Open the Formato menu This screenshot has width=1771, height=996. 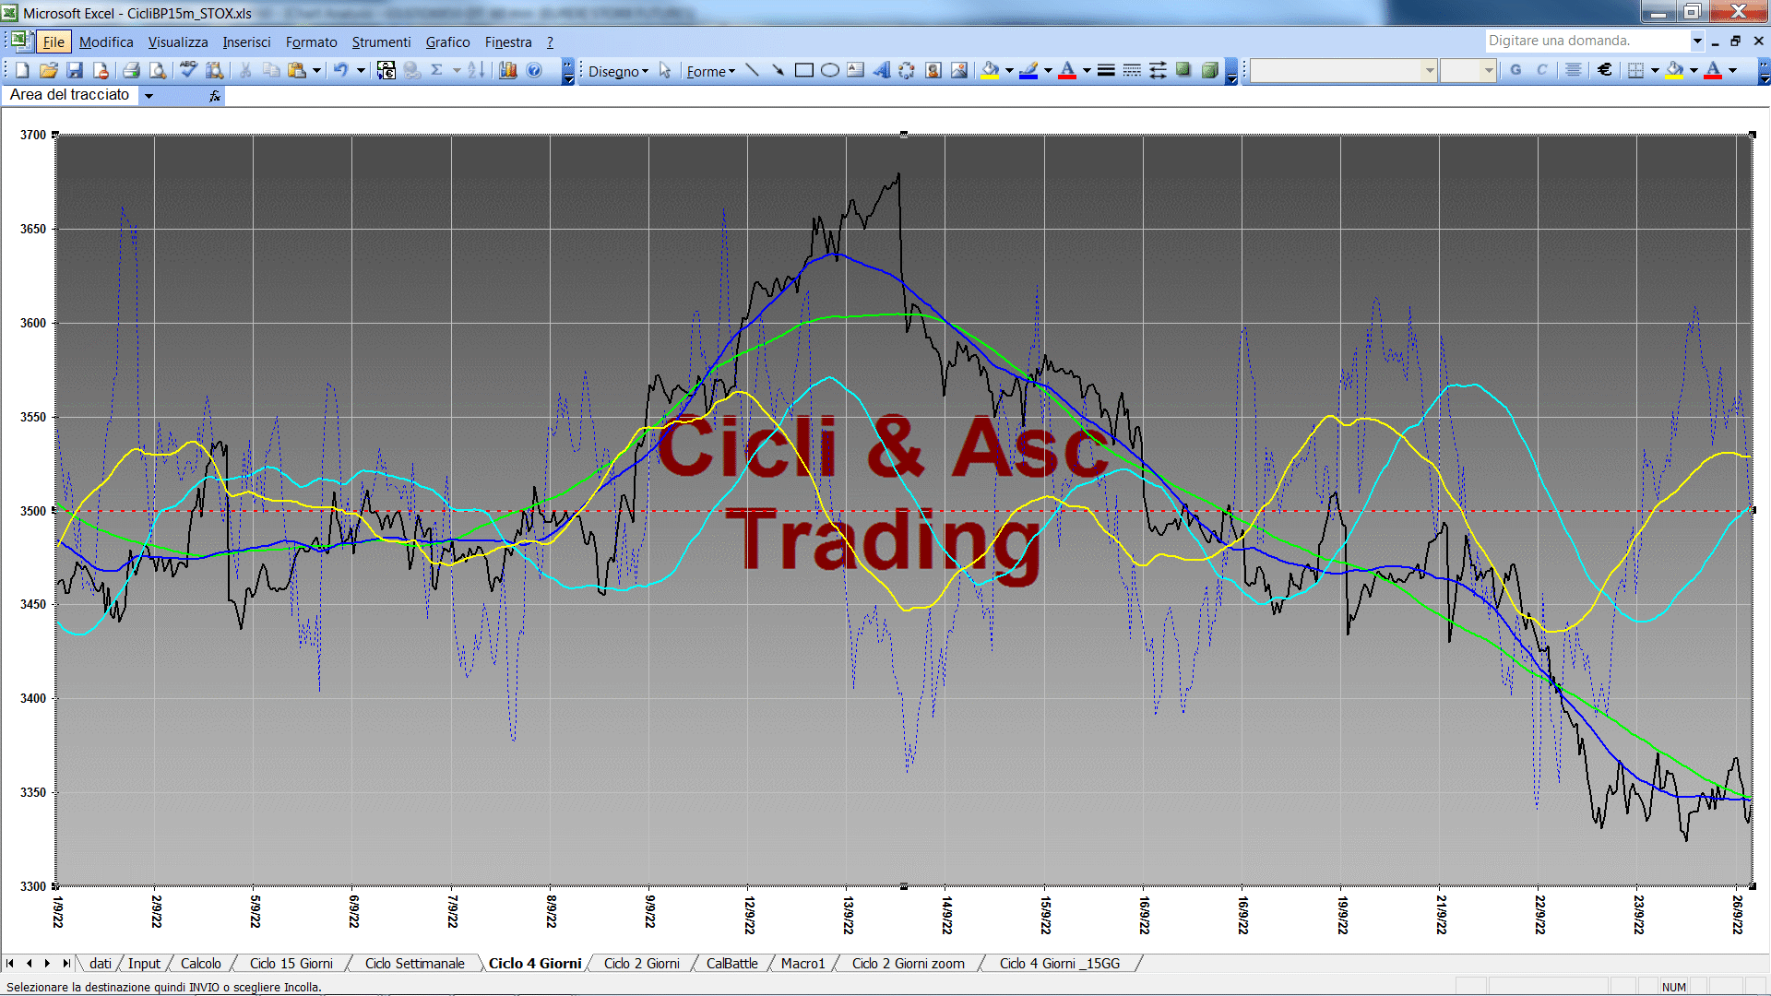(x=311, y=41)
